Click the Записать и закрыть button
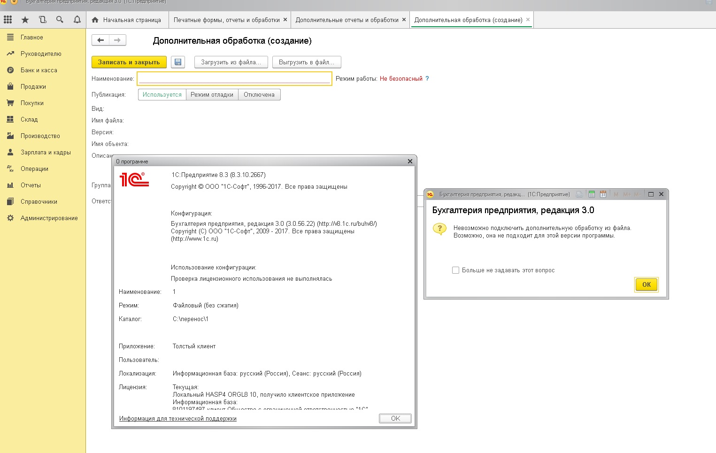 [129, 62]
